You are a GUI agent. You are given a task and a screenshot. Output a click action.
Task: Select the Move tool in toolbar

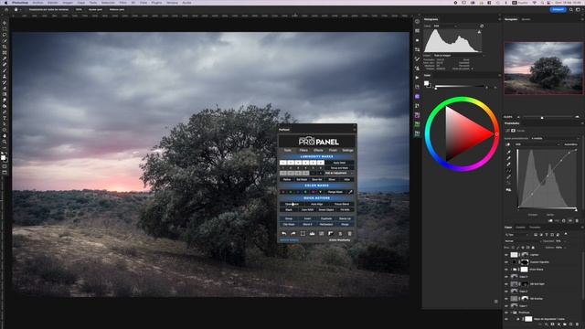pyautogui.click(x=5, y=23)
